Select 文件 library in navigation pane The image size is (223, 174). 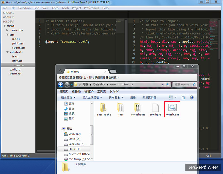click(69, 104)
